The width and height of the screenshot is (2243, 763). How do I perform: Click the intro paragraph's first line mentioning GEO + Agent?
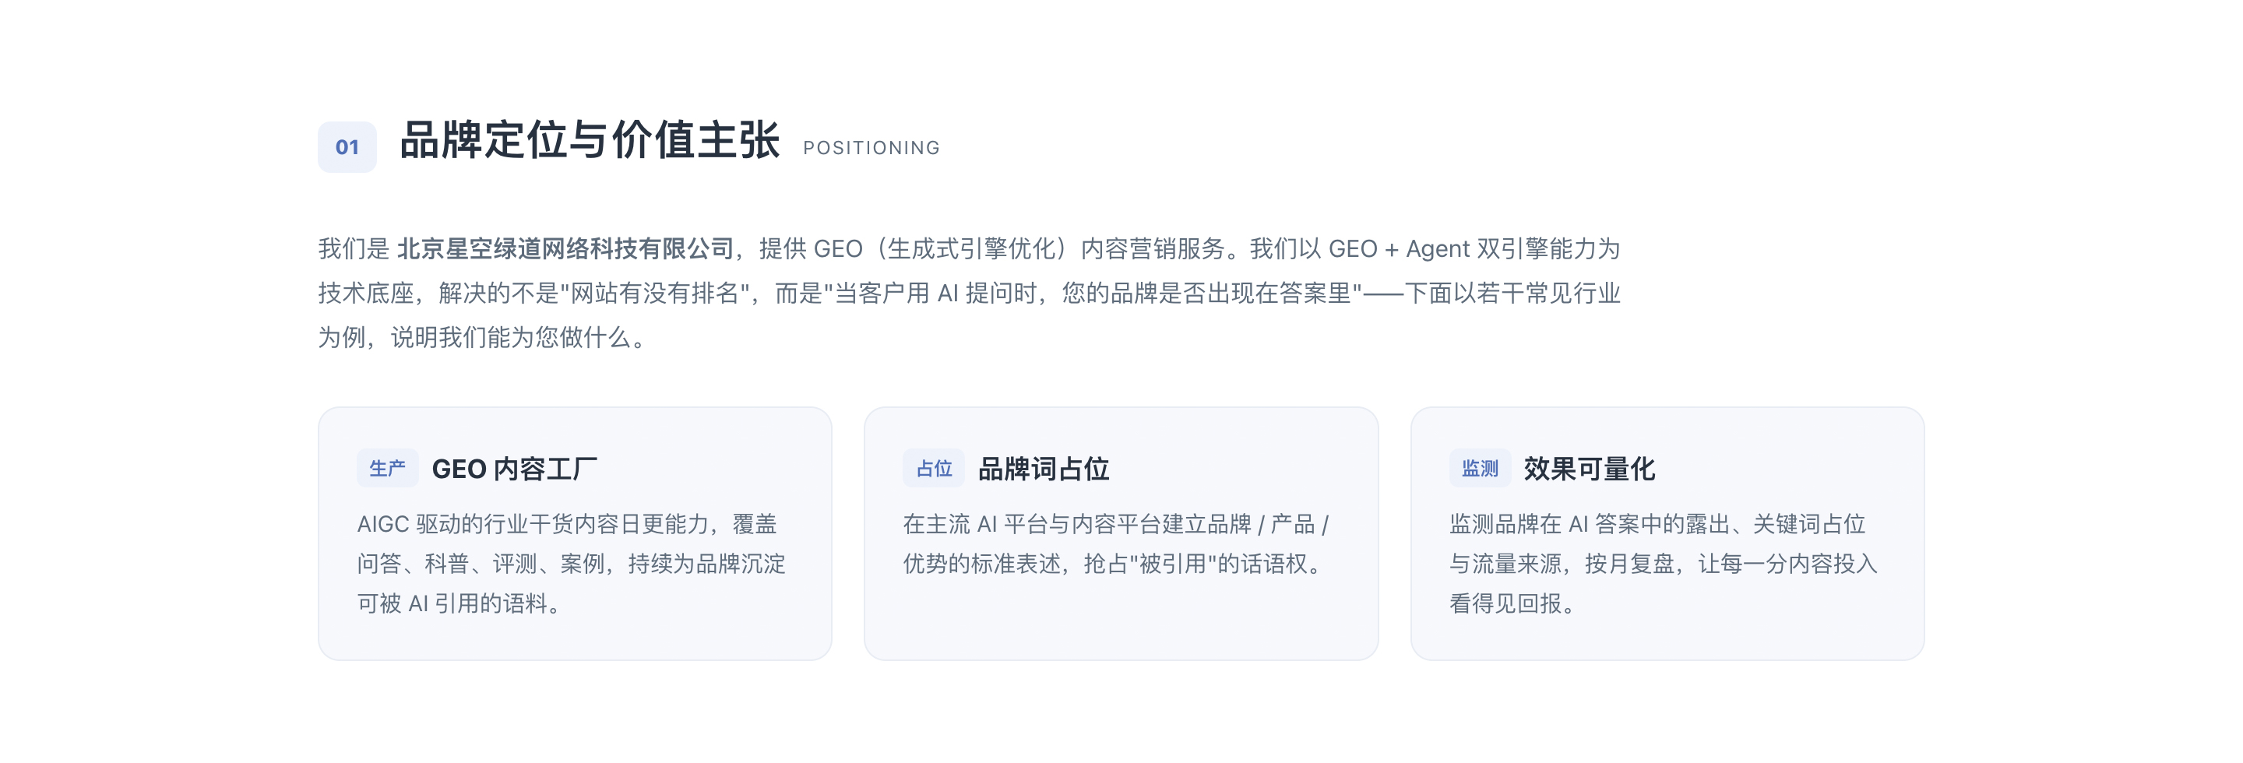coord(968,249)
